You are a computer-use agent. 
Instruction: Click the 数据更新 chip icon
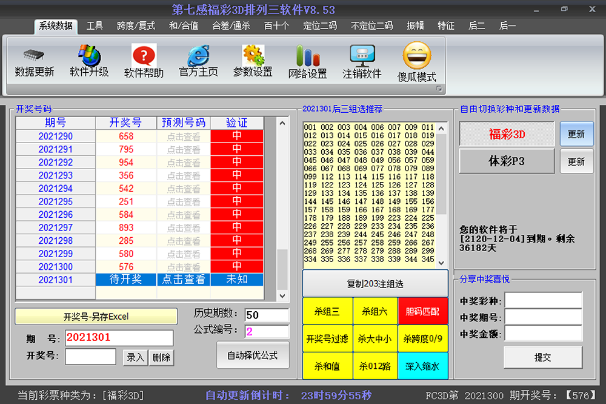34,56
